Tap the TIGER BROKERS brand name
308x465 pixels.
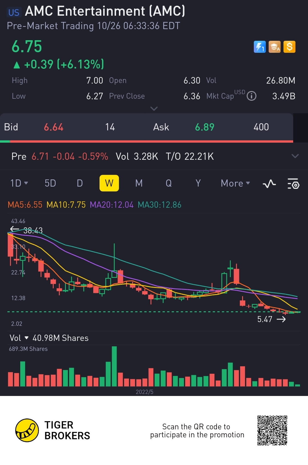[x=67, y=430]
